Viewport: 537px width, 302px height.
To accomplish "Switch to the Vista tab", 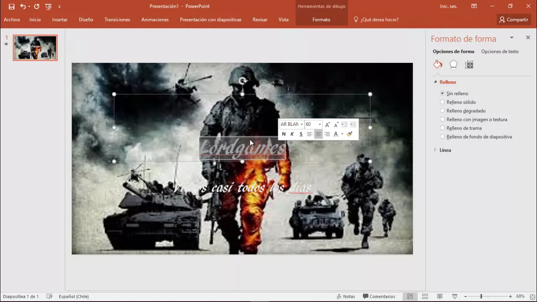I will (284, 20).
